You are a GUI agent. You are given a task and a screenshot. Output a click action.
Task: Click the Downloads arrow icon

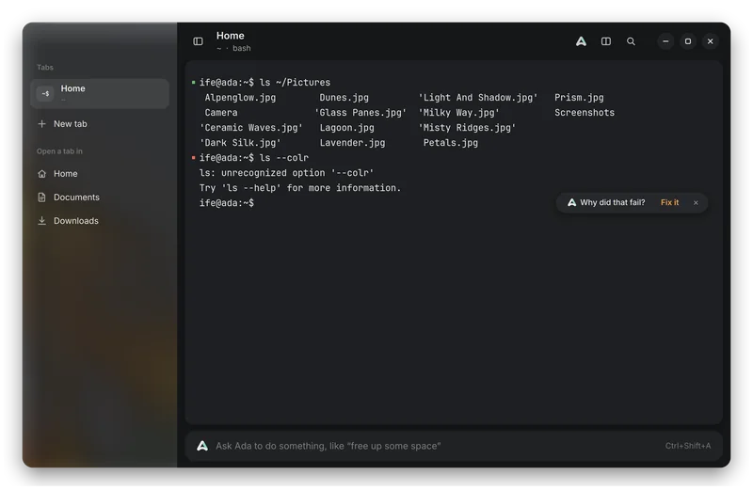41,221
